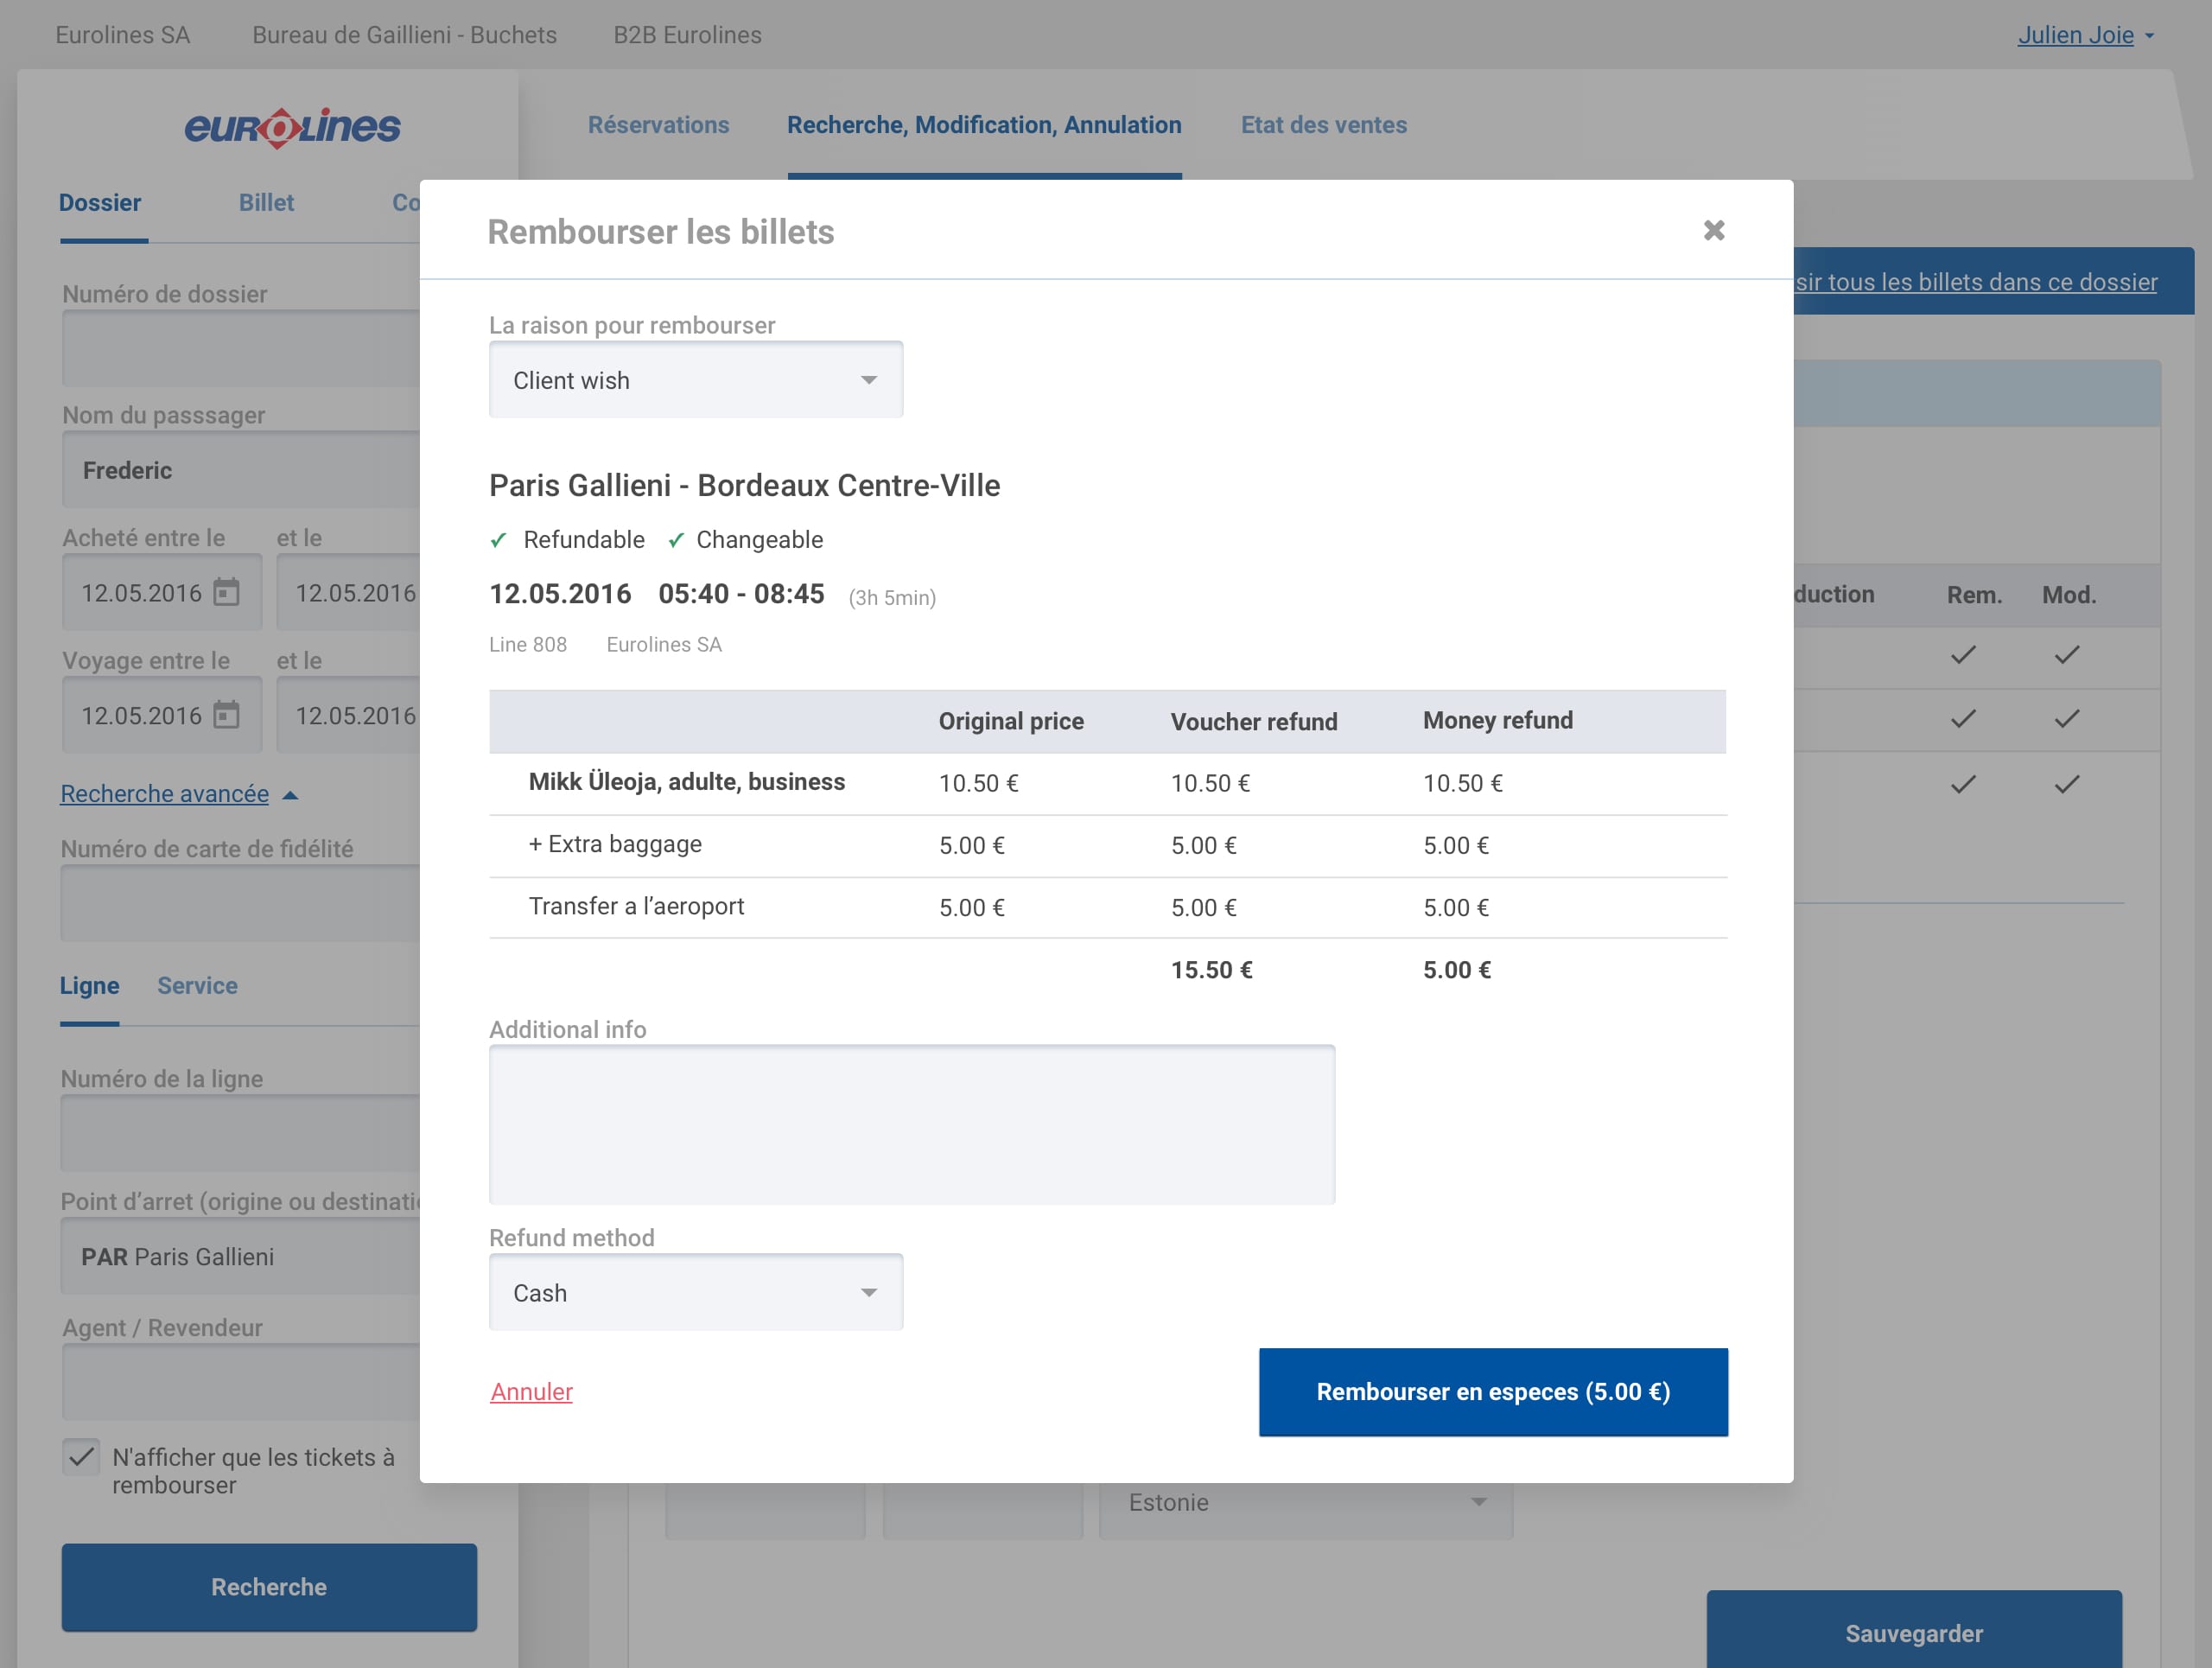Click the Original price column header
This screenshot has width=2212, height=1668.
(x=1011, y=721)
